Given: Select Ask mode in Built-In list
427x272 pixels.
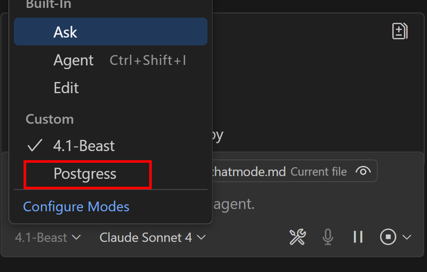Looking at the screenshot, I should click(111, 32).
